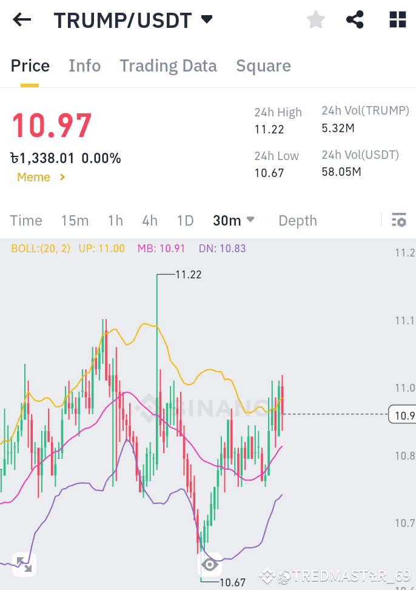Open the 30m interval dropdown
This screenshot has width=416, height=590.
pyautogui.click(x=234, y=221)
